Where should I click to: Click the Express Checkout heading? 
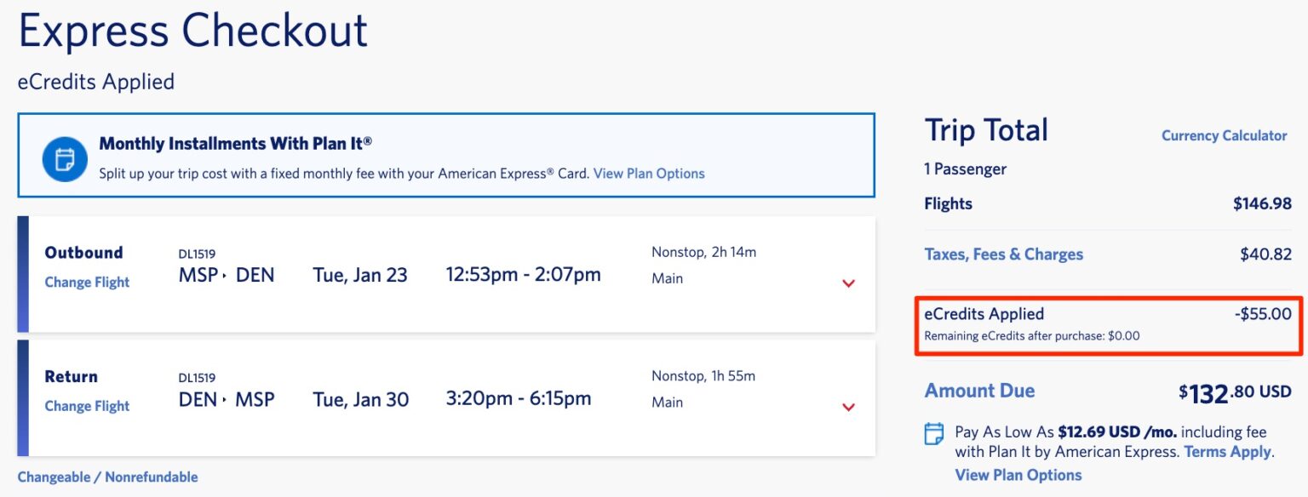[x=194, y=31]
